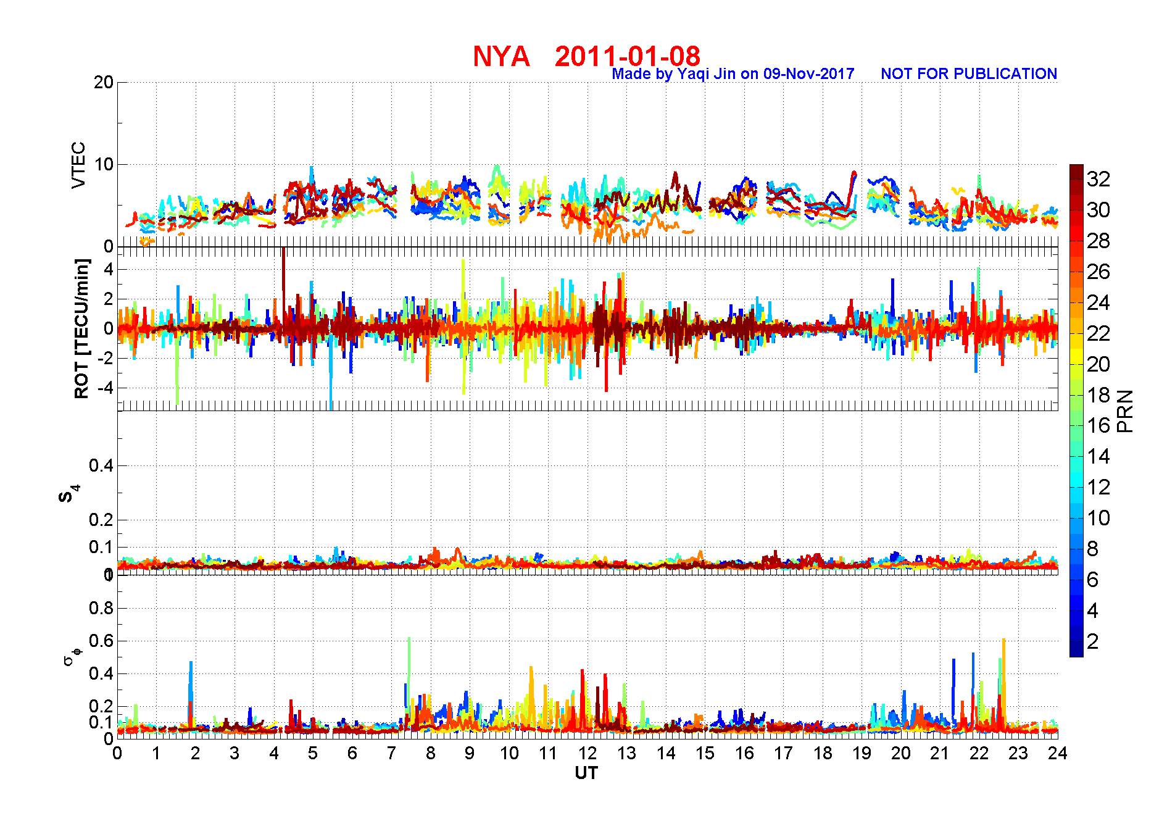Image resolution: width=1175 pixels, height=821 pixels.
Task: Click S4 axis tick label 0.4
Action: (101, 465)
